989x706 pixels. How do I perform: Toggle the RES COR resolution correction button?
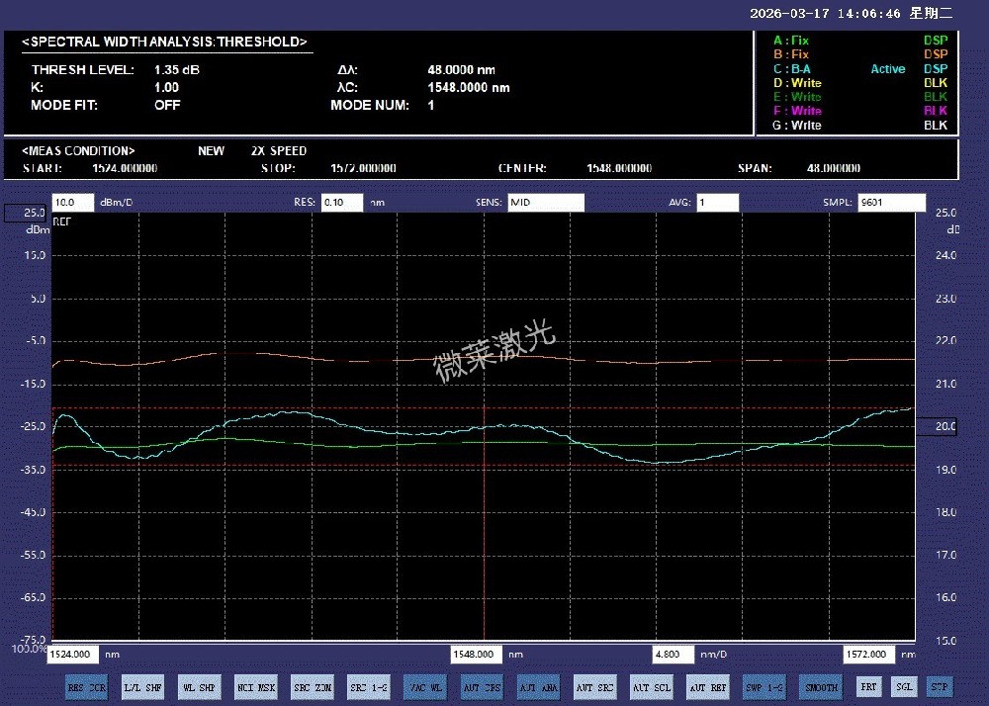coord(87,687)
